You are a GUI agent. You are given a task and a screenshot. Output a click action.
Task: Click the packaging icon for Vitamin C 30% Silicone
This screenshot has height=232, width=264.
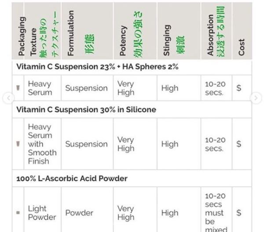pos(18,144)
